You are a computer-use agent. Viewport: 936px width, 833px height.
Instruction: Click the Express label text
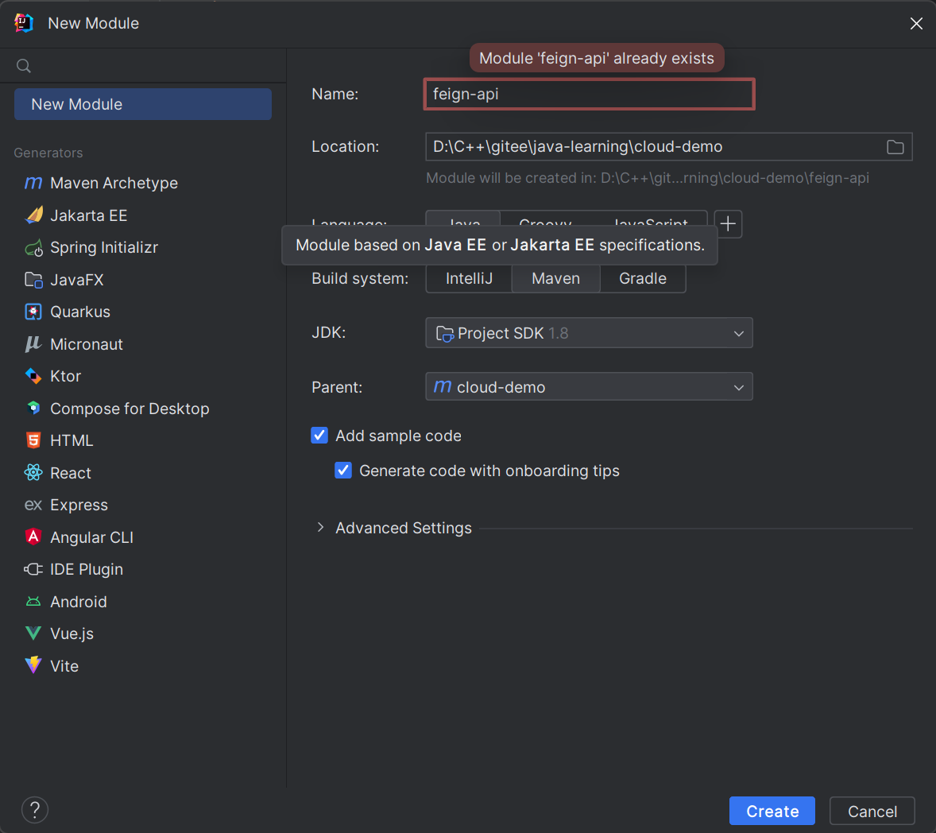coord(79,506)
